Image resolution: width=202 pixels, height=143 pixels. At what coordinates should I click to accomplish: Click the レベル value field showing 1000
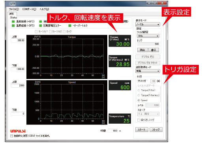coord(153,105)
